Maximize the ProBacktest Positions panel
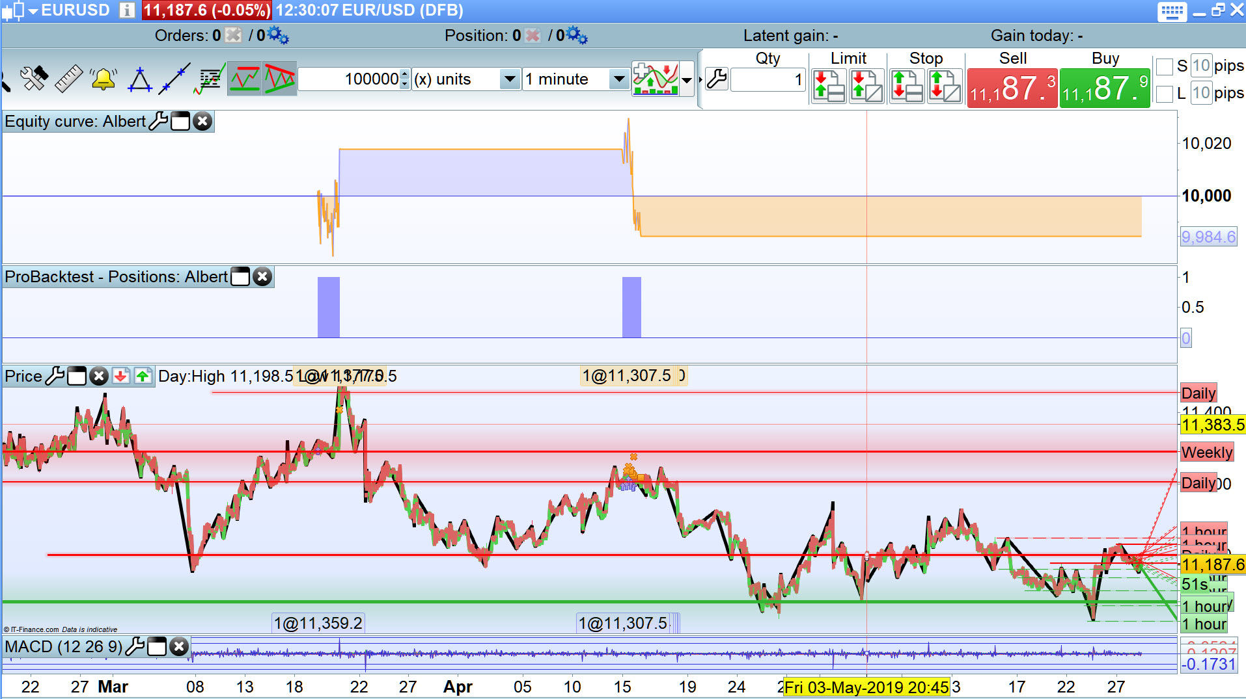Image resolution: width=1246 pixels, height=699 pixels. click(x=240, y=276)
